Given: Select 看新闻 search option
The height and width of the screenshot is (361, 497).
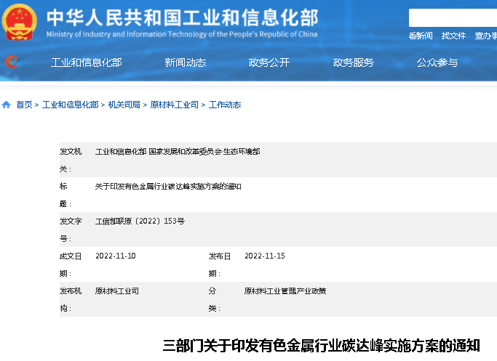Looking at the screenshot, I should (x=421, y=36).
